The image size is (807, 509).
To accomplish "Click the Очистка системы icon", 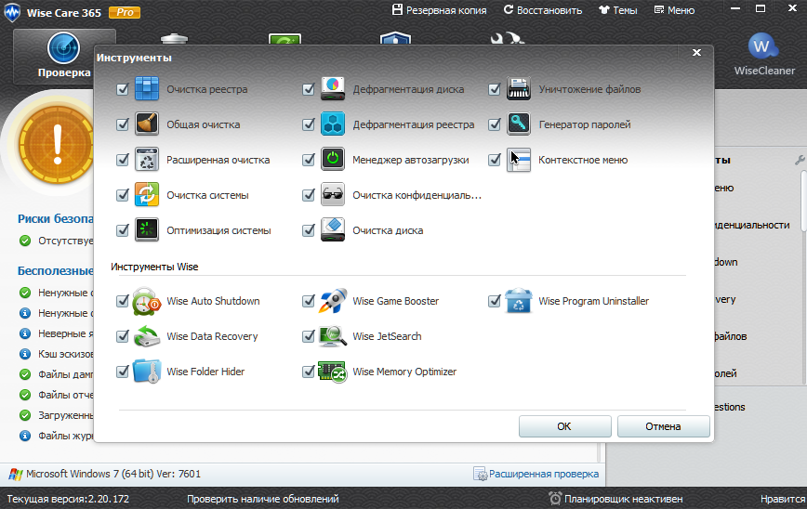I will pos(147,195).
